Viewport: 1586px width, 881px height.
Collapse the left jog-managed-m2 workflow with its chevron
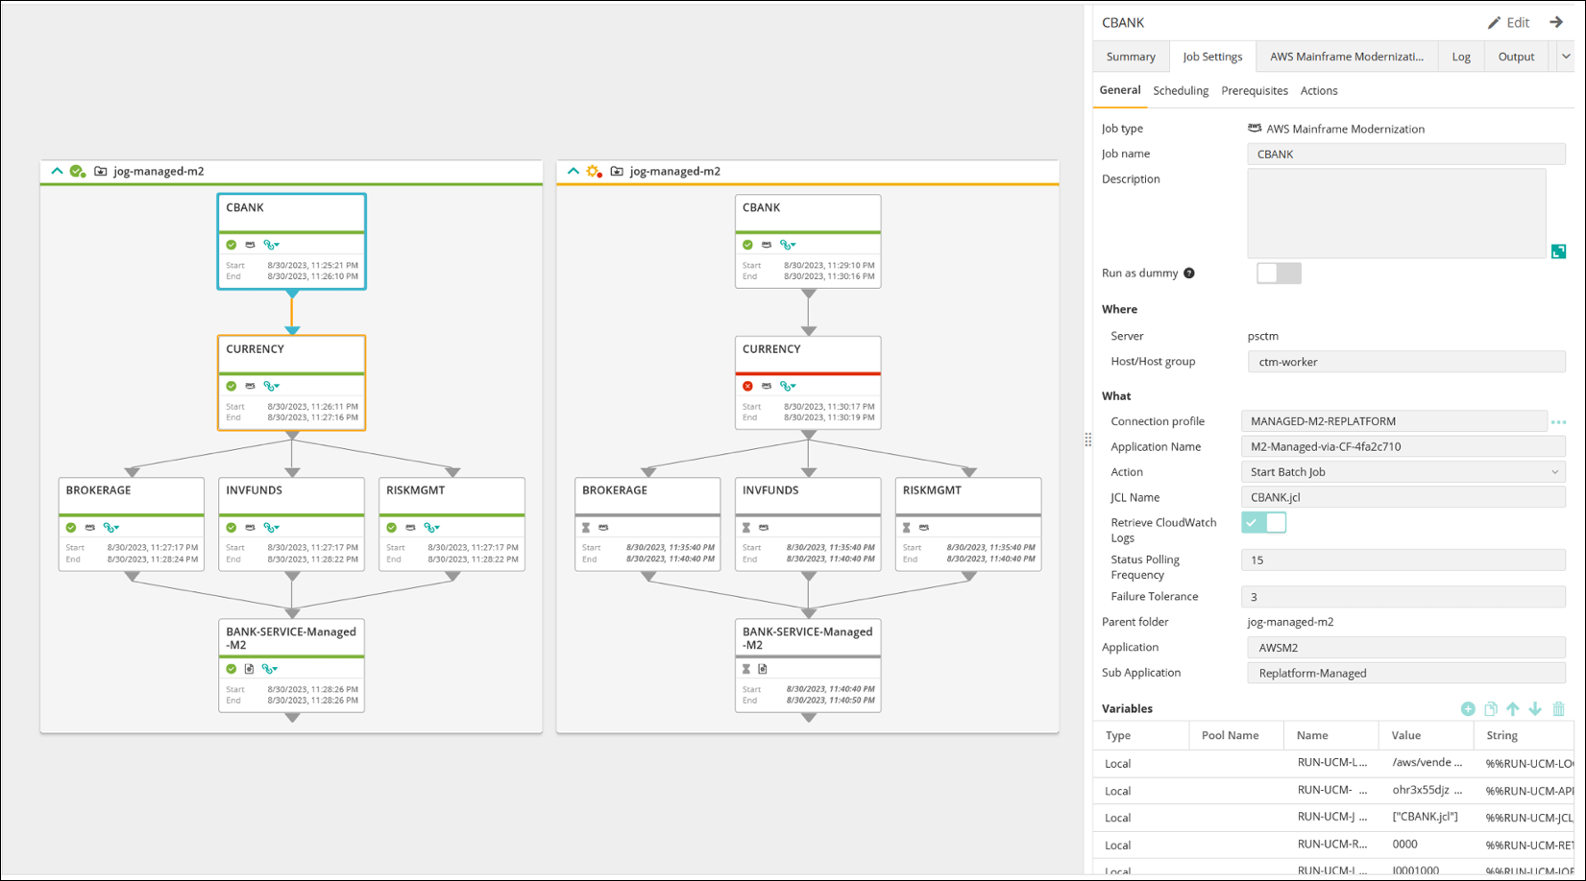[x=57, y=171]
